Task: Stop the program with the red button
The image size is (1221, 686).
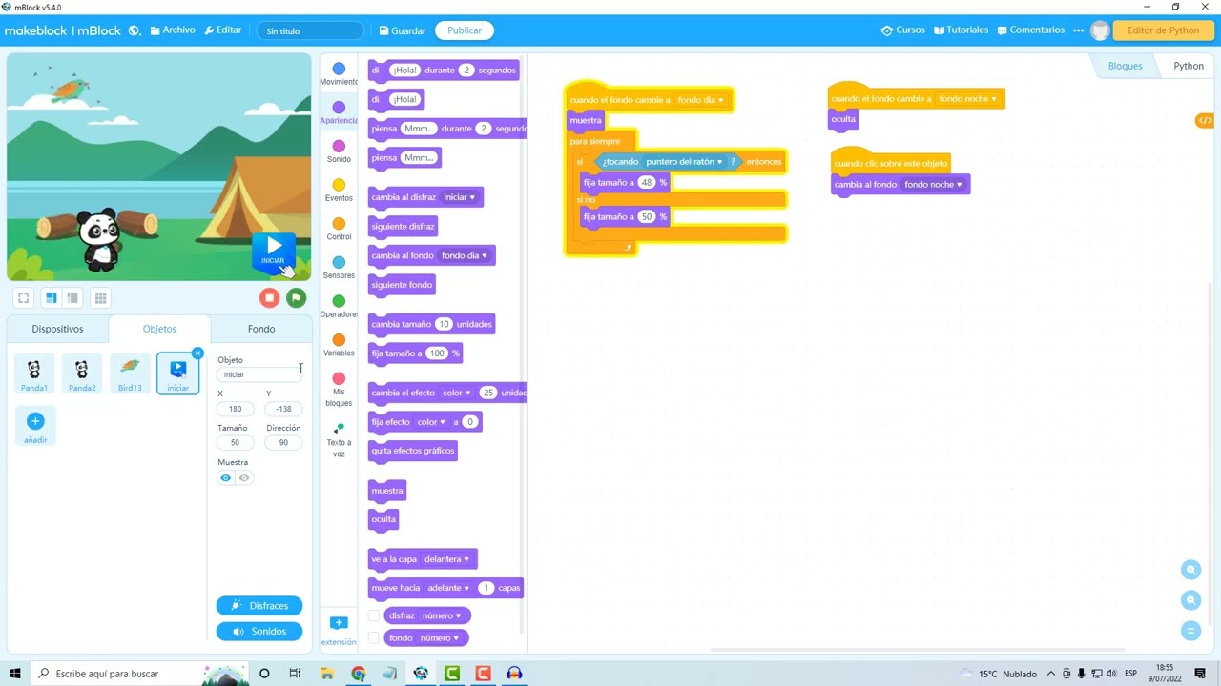Action: [x=270, y=298]
